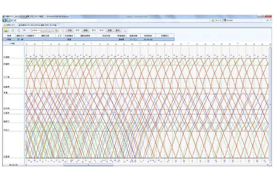274x182 pixels.
Task: Click the vertical scrollbar beside the diagram
Action: [x=270, y=105]
